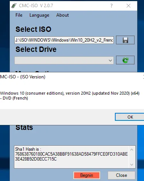144x181 pixels.
Task: Click the Close button at bottom
Action: [121, 175]
